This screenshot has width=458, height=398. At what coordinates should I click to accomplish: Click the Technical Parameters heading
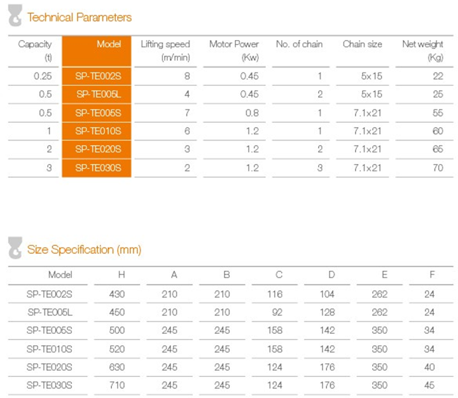tap(79, 18)
